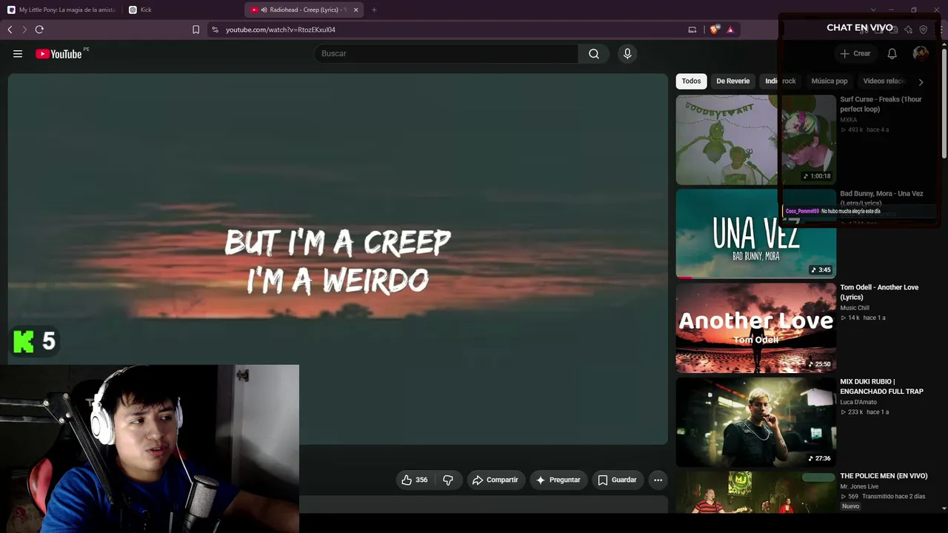Open Brave Rewards triangle icon
Image resolution: width=948 pixels, height=533 pixels.
point(730,30)
